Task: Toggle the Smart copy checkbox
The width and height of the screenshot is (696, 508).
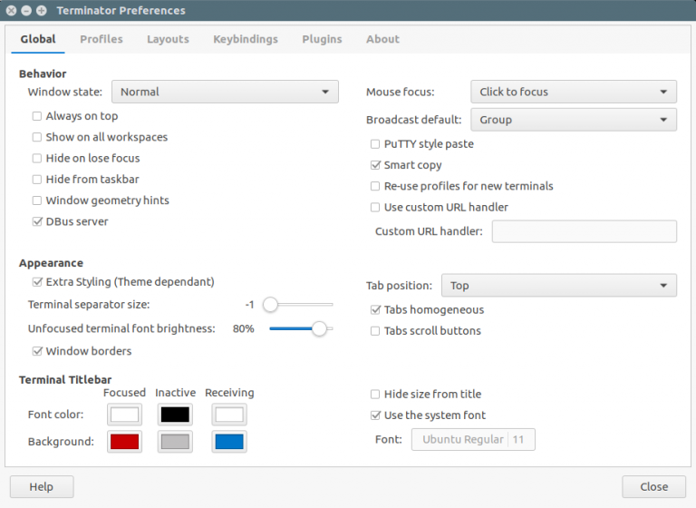Action: 375,165
